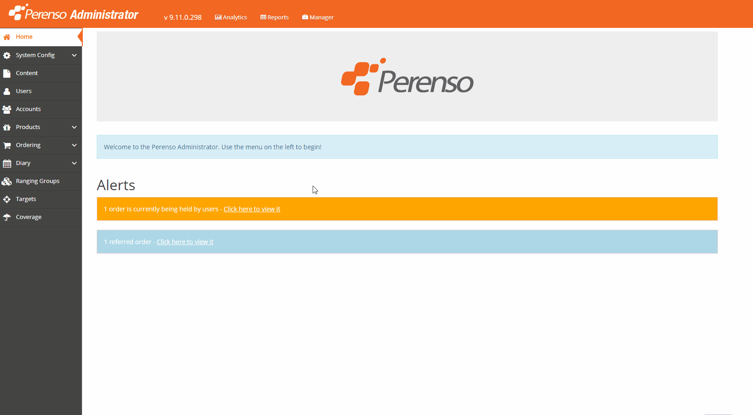Click the Ranging Groups cubes icon
The image size is (753, 415).
(x=7, y=181)
